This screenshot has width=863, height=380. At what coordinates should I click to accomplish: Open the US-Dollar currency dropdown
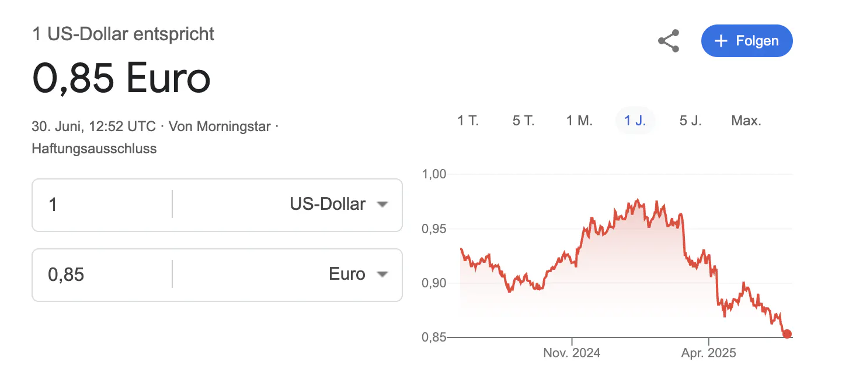(x=287, y=204)
